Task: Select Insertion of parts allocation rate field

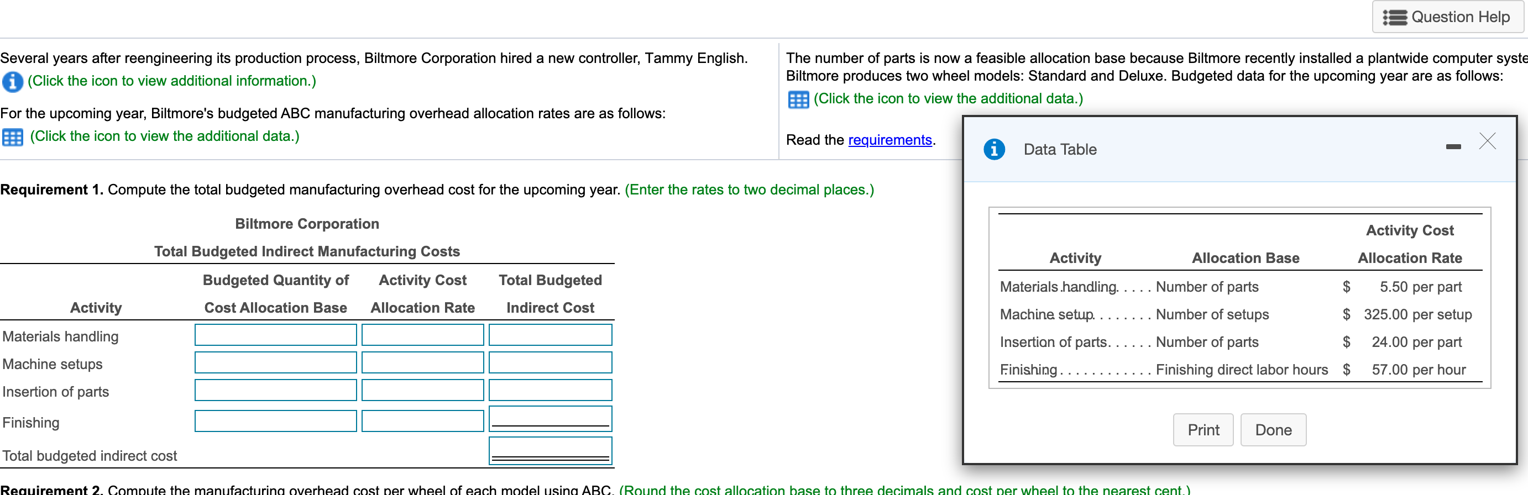Action: 423,390
